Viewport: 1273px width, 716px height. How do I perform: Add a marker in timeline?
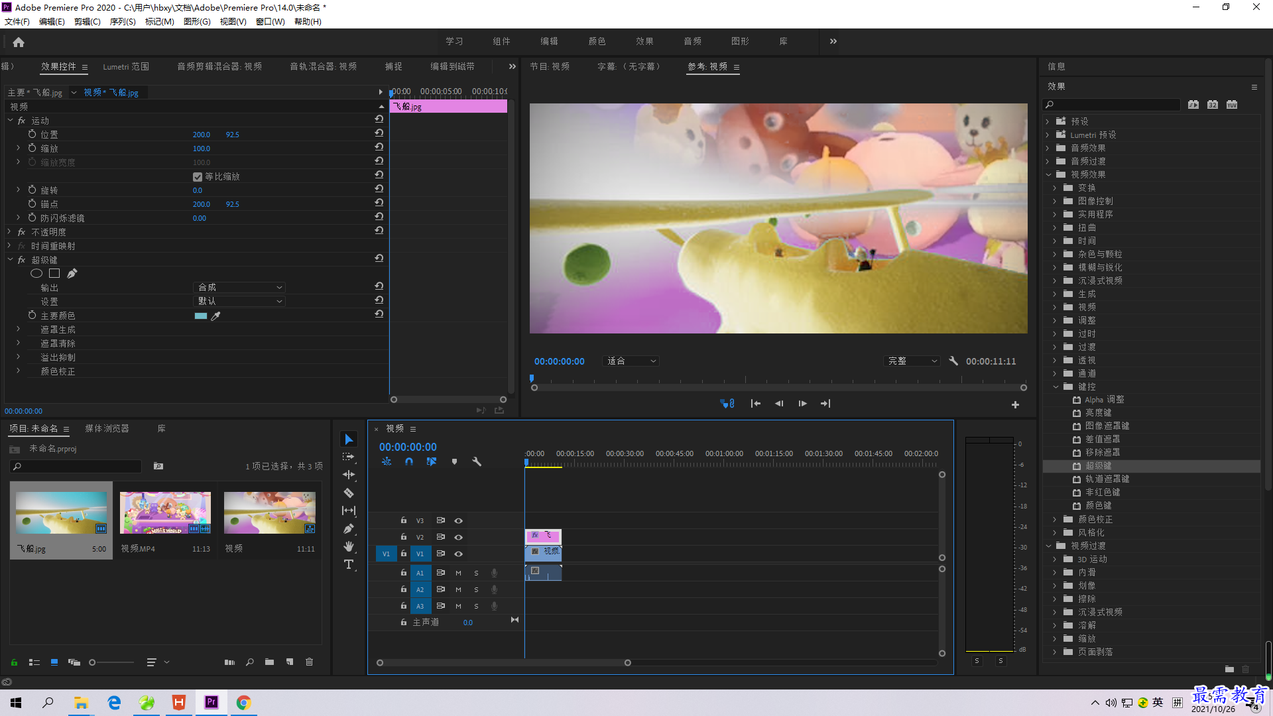[454, 461]
